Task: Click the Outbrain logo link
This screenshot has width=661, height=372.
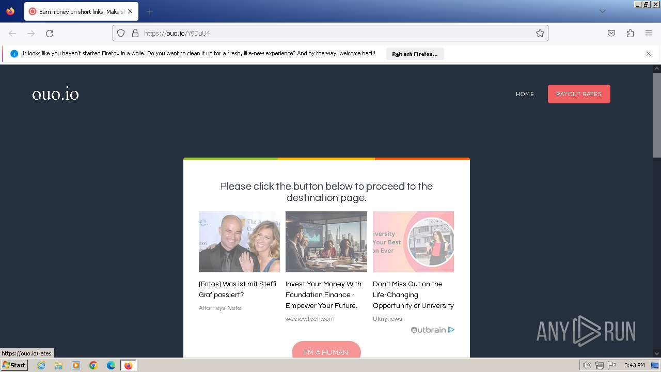Action: [428, 330]
